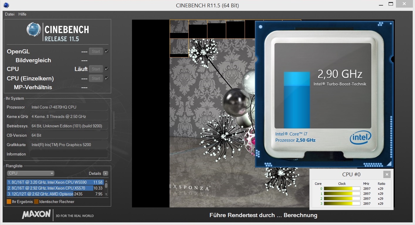Click the Intel logo on the gadget
Screen dimensions: 415x225
360,137
